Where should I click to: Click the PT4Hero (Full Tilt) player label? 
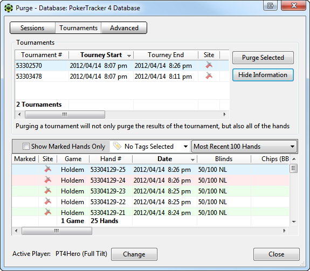(81, 254)
